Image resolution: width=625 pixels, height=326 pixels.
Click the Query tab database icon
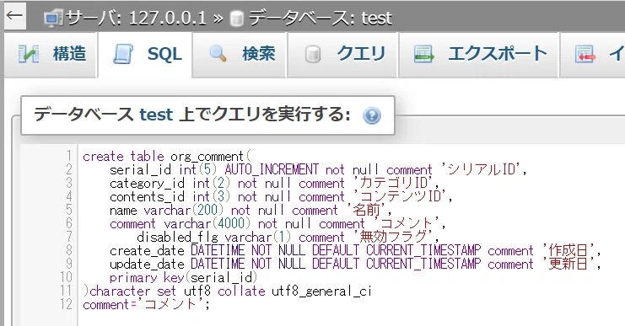[x=313, y=54]
